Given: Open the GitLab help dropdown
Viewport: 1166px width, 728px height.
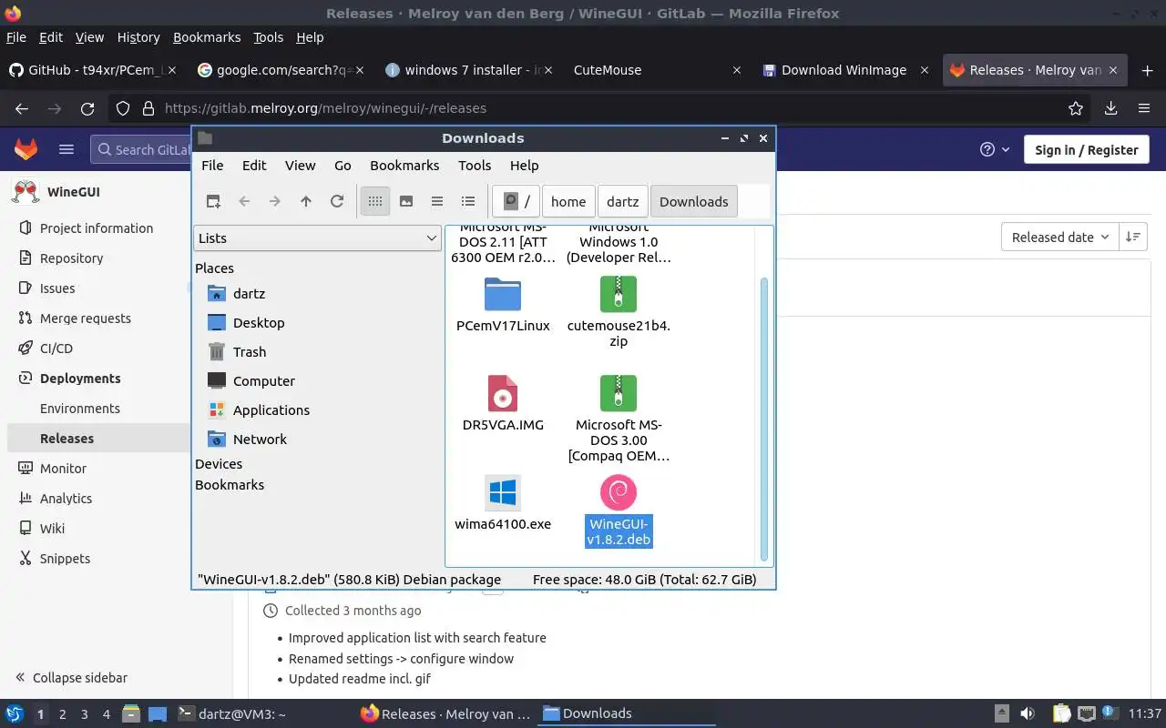Looking at the screenshot, I should 995,149.
